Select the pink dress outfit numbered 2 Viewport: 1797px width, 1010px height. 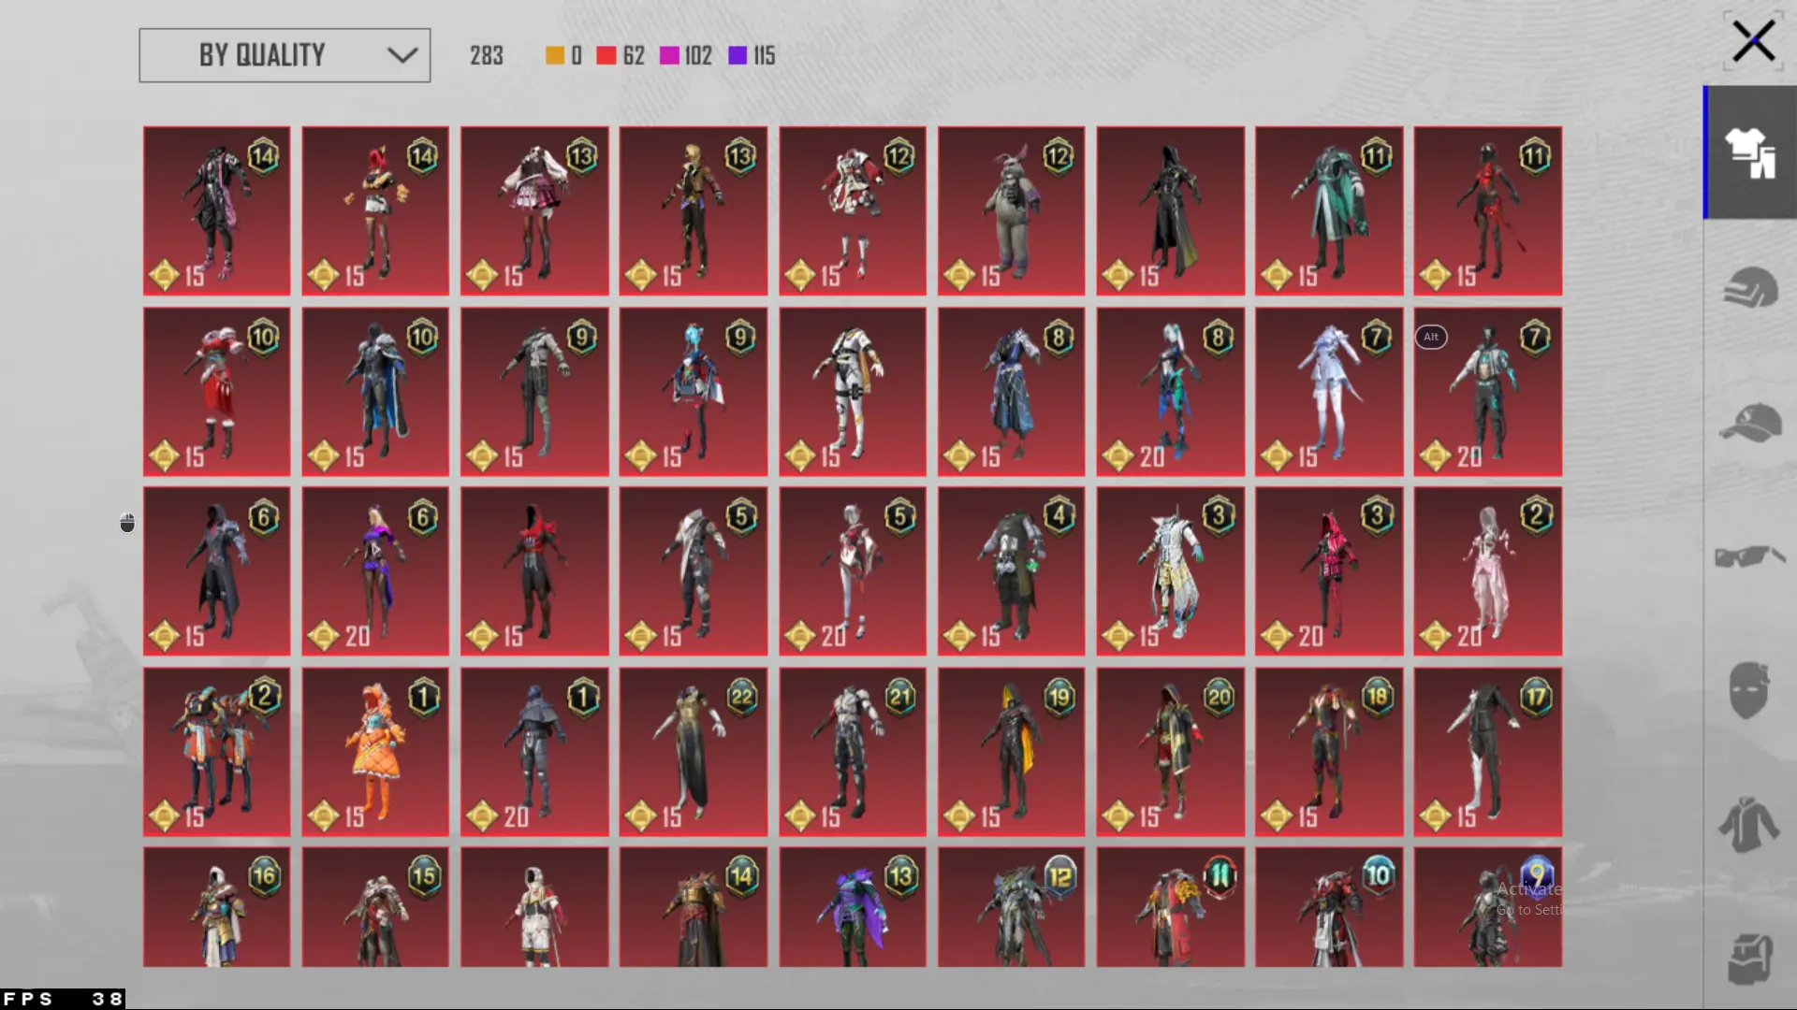(x=1487, y=571)
